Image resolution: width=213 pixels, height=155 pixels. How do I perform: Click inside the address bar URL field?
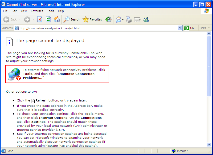tap(96, 28)
